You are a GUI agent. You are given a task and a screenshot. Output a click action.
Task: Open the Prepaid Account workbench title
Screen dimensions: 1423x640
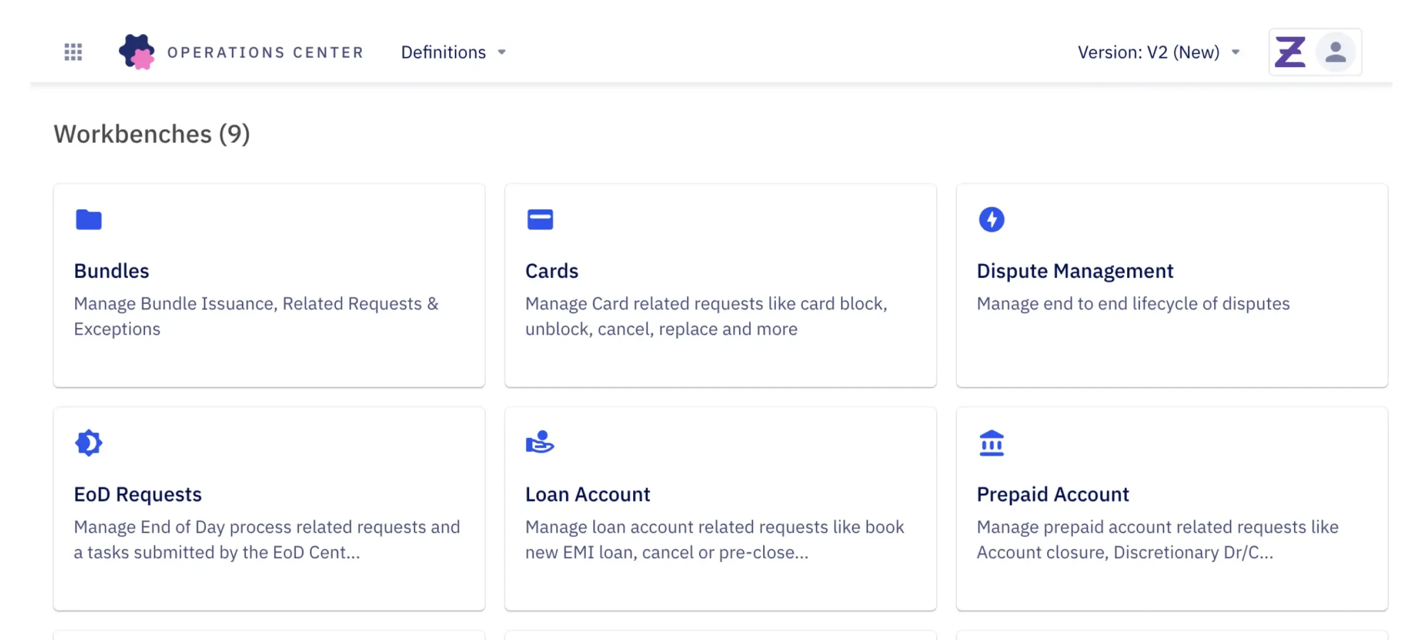pos(1053,495)
